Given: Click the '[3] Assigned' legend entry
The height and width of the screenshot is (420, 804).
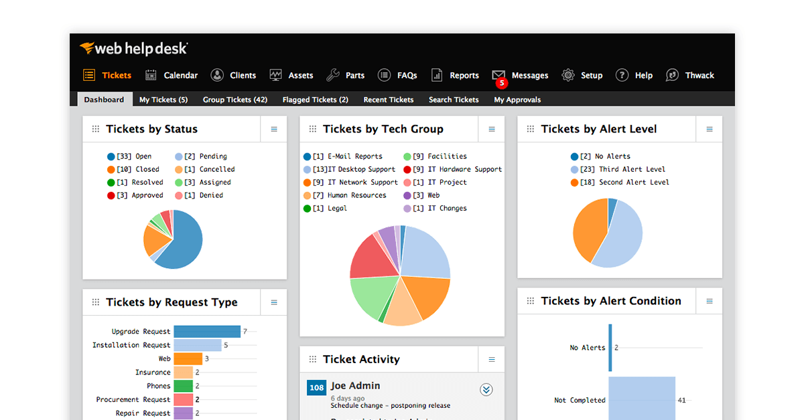Looking at the screenshot, I should point(203,182).
